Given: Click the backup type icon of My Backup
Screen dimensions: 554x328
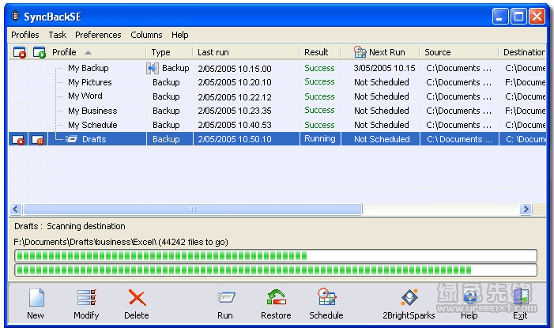Looking at the screenshot, I should (153, 68).
